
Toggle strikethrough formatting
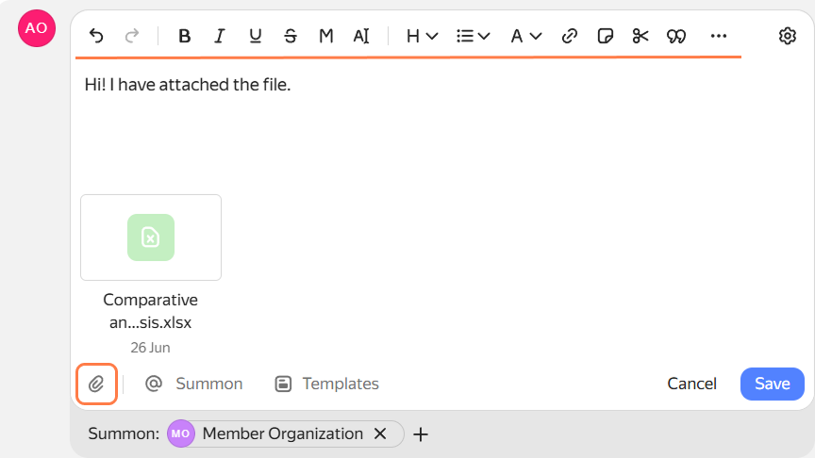(290, 36)
